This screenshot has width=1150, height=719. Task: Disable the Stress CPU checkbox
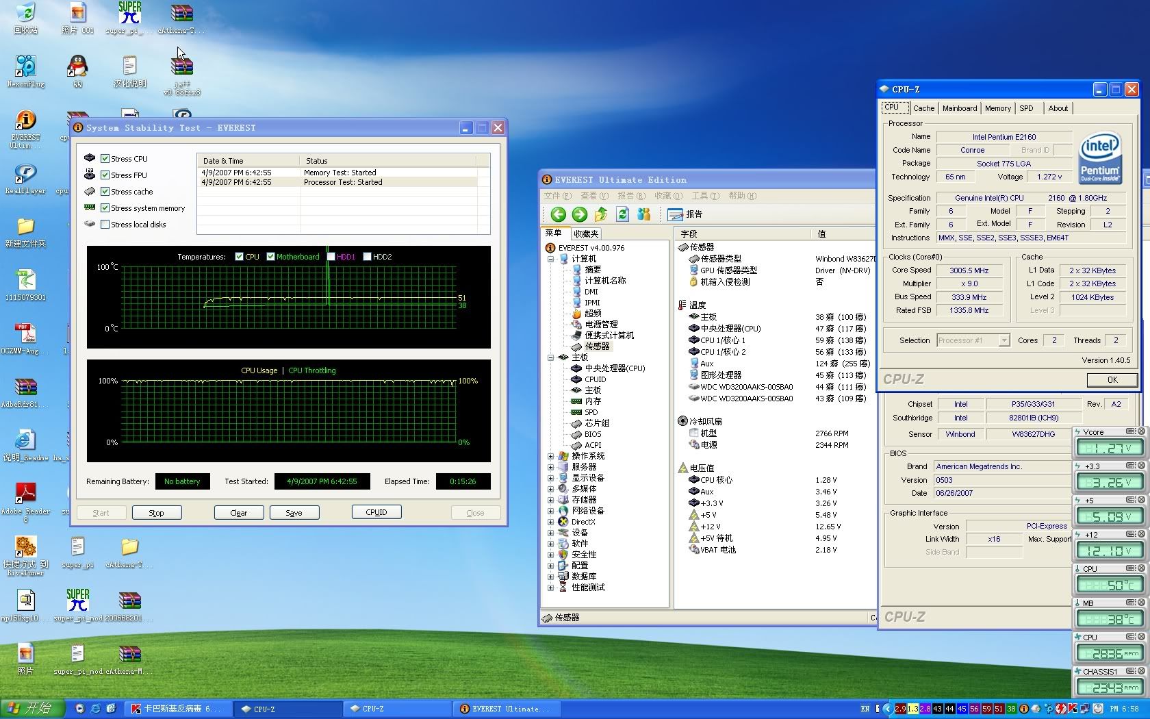[105, 159]
